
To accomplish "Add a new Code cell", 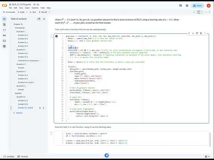I will point(21,12).
